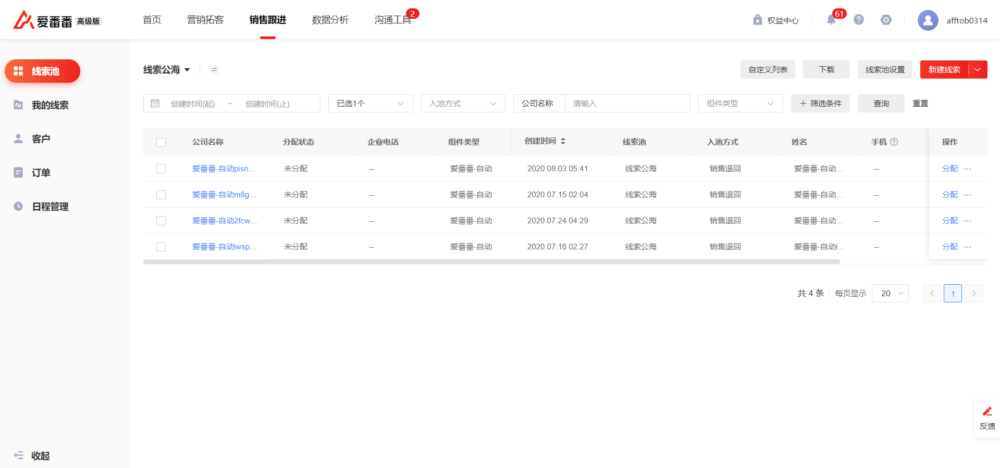The height and width of the screenshot is (468, 1000).
Task: Click the 日程管理 clock icon
Action: pos(18,206)
